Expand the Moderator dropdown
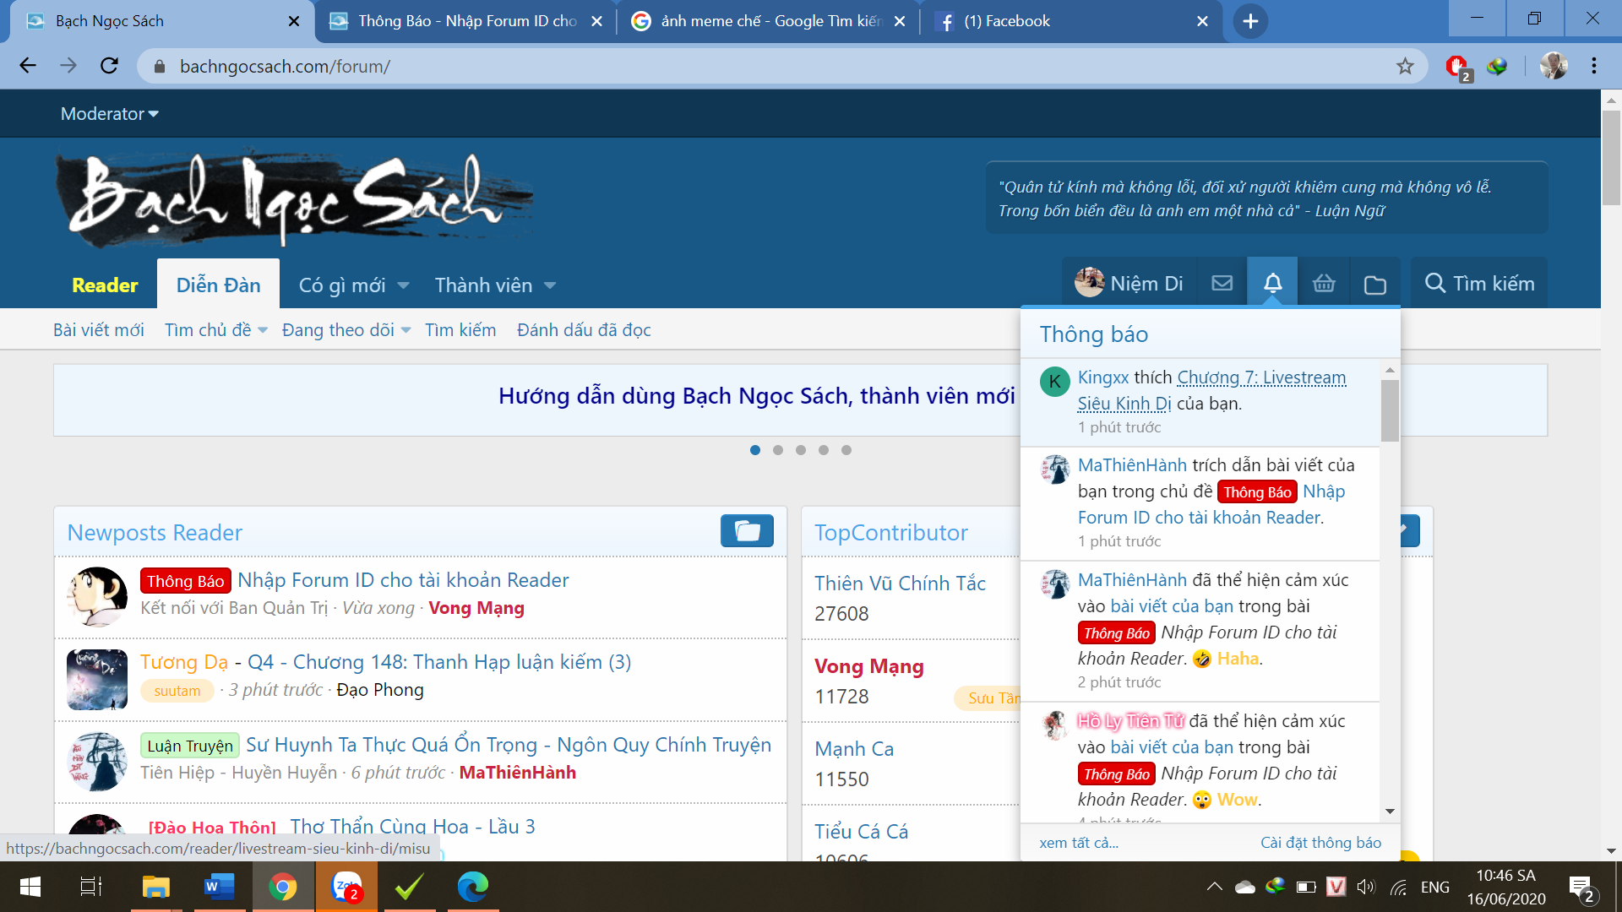The height and width of the screenshot is (912, 1622). [x=109, y=114]
